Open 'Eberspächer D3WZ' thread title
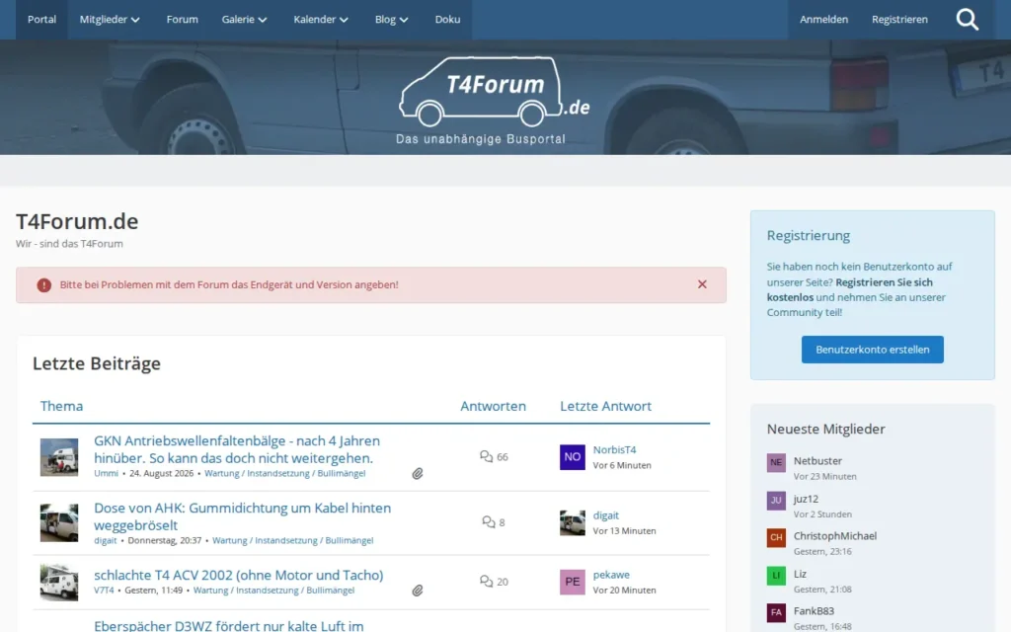Screen dimensions: 1011x632 (229, 625)
